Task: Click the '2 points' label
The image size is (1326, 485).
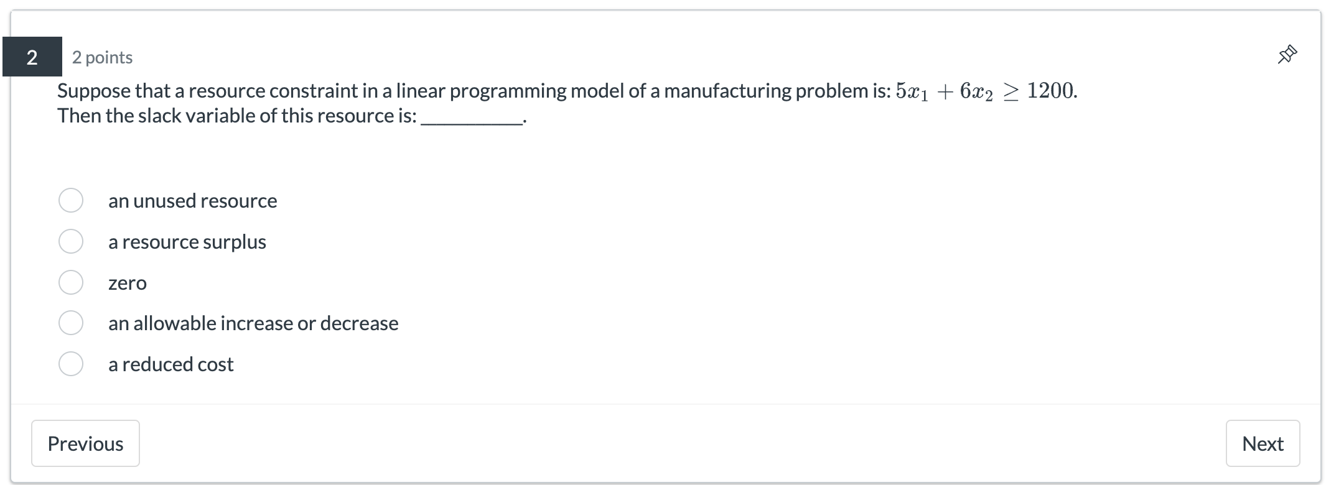Action: click(103, 57)
